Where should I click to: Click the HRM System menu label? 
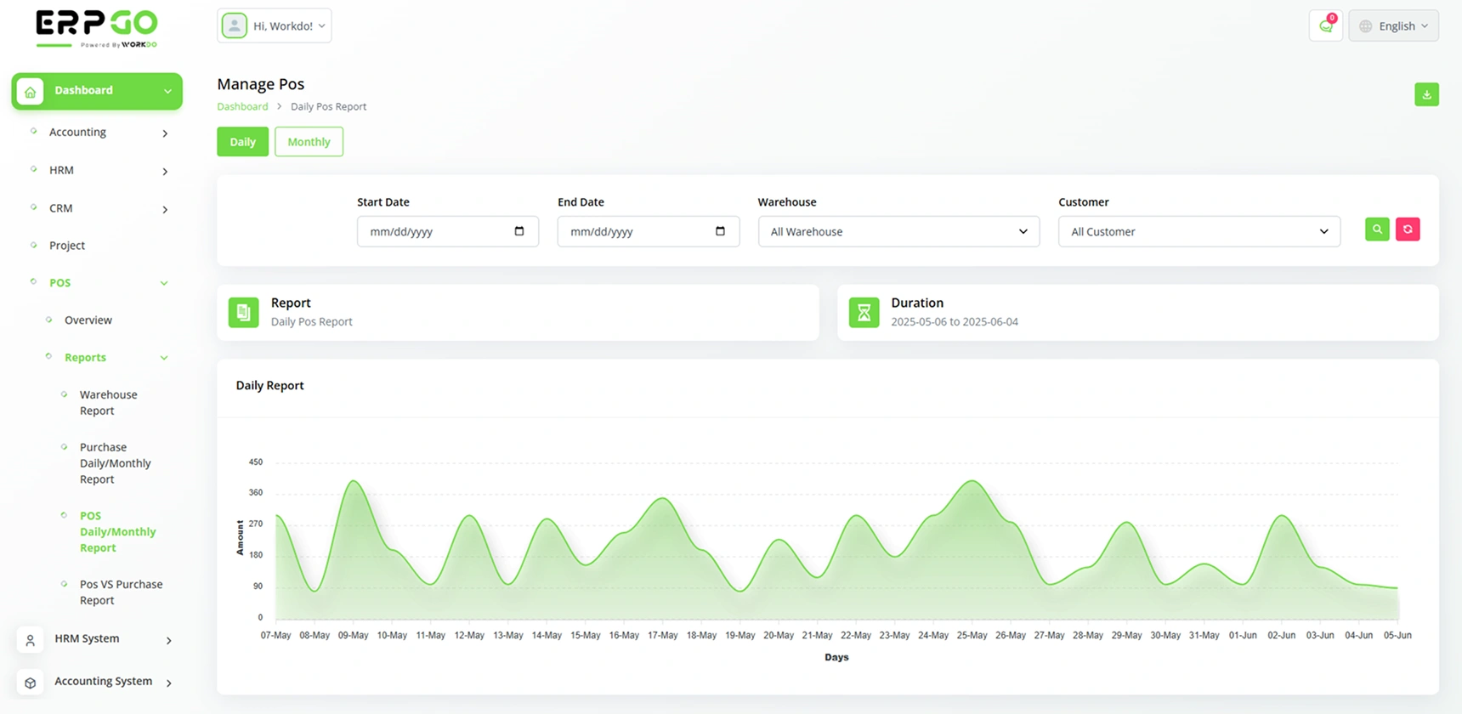[x=87, y=638]
